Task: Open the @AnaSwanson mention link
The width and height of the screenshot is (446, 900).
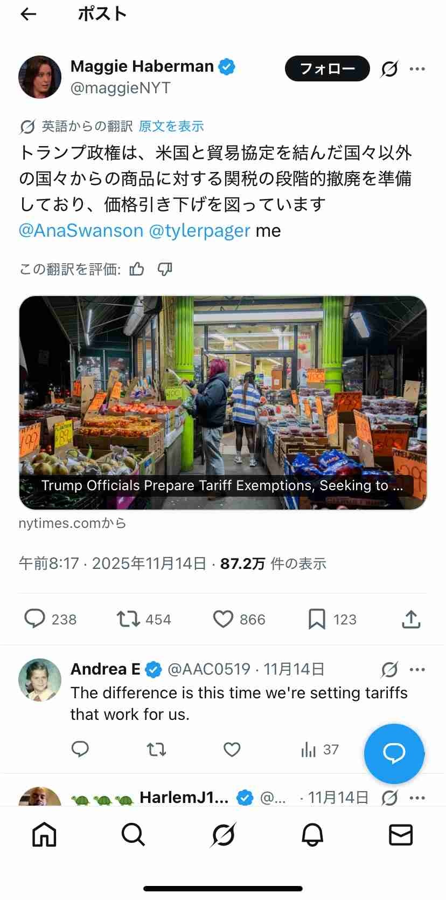Action: point(81,231)
